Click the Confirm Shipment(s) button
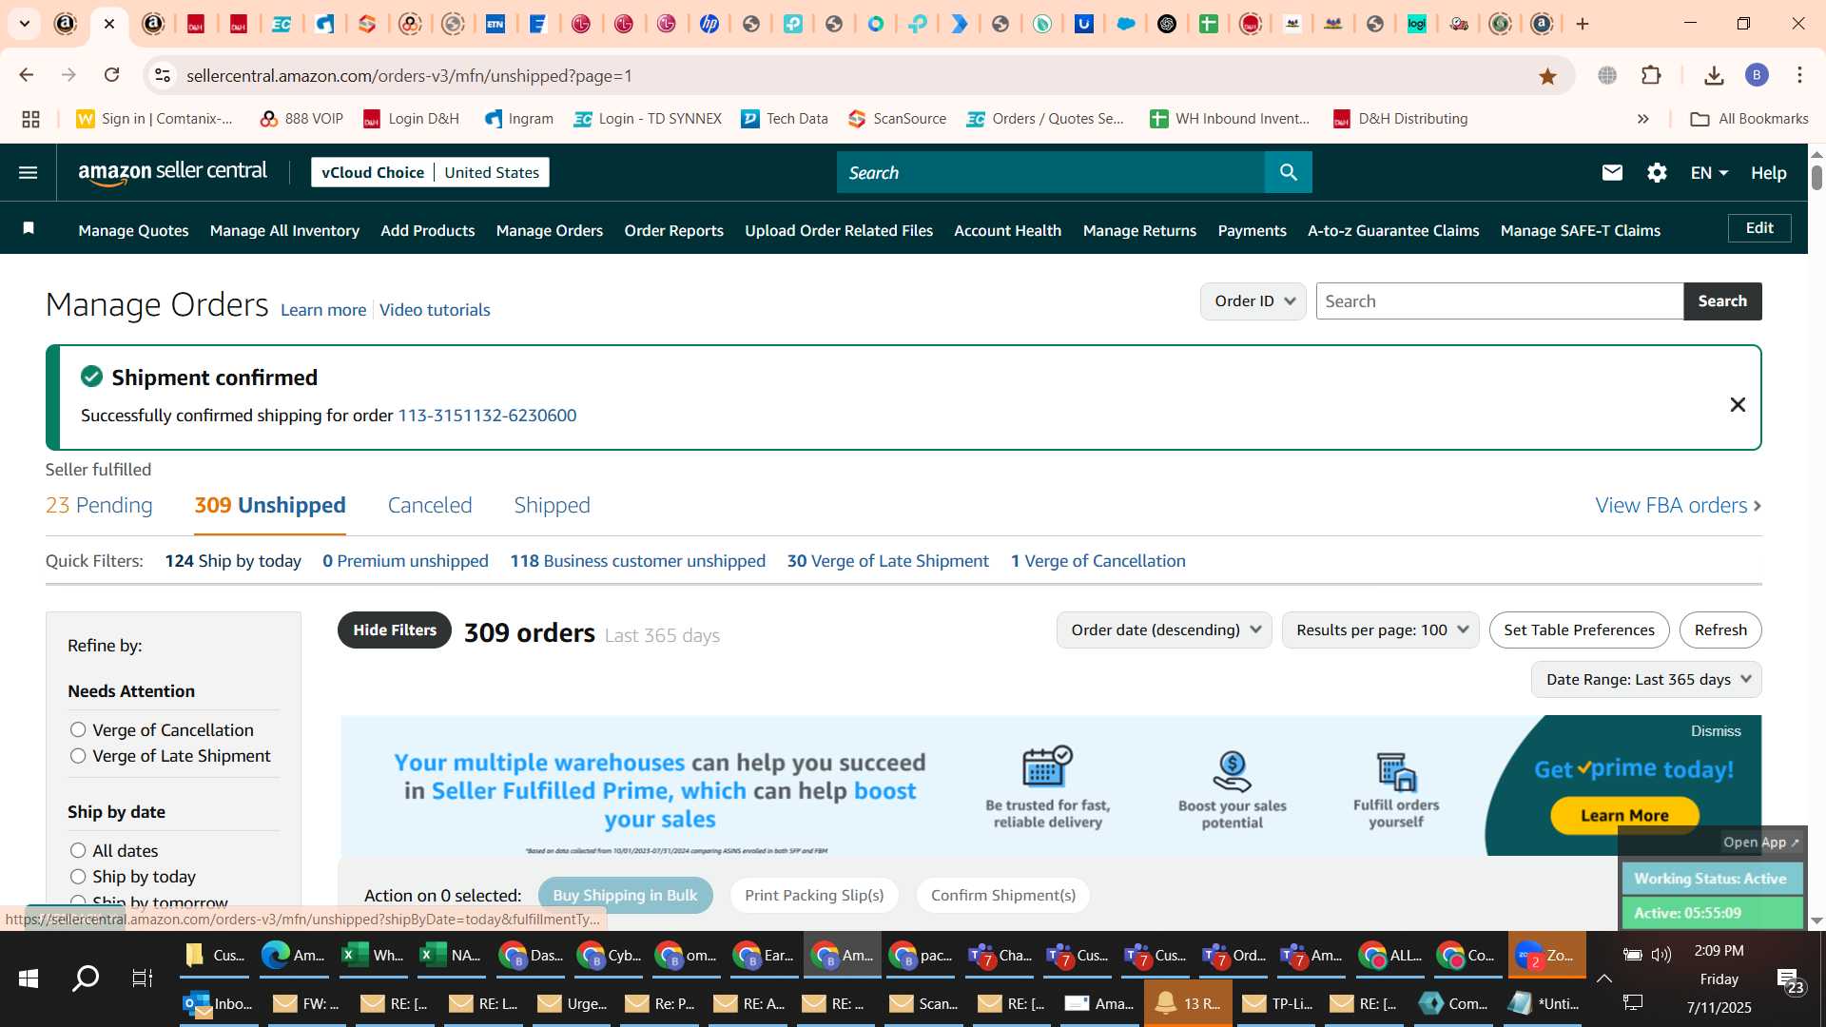Screen dimensions: 1826x1027 1003,895
